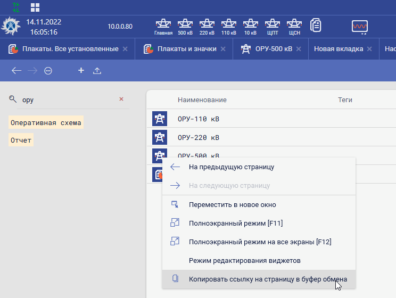Choose Переместить в новое окно
The width and height of the screenshot is (396, 298).
click(232, 204)
